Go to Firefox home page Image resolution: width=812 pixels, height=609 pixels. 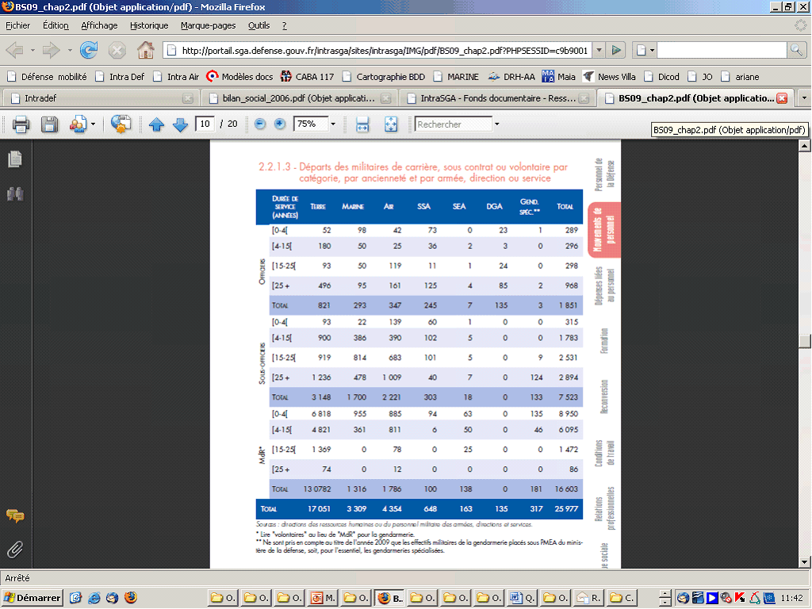(145, 50)
